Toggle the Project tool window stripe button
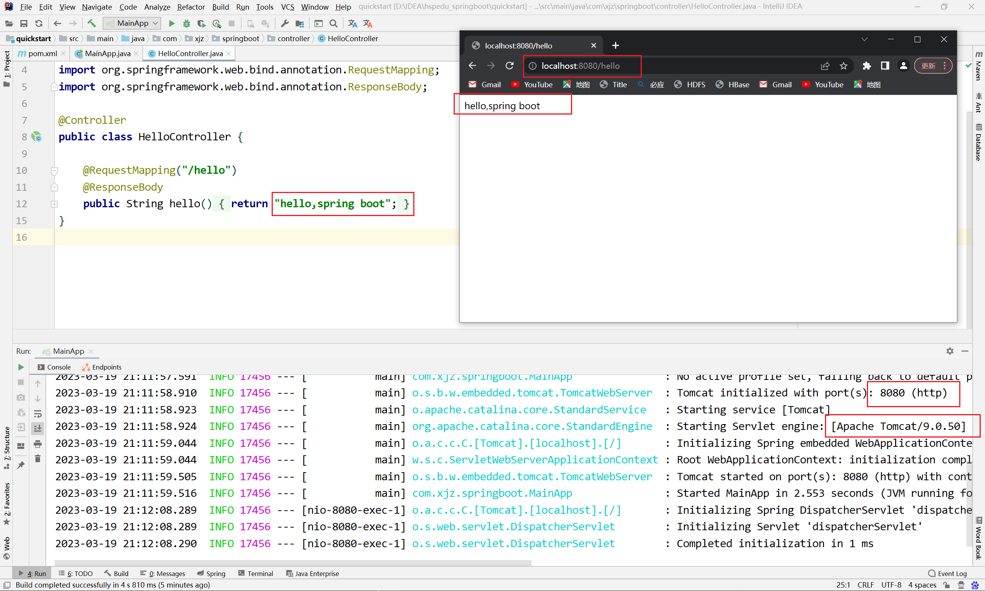 click(7, 68)
